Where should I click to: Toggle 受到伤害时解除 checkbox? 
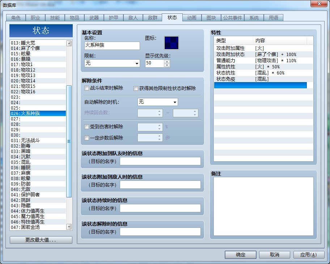point(86,127)
